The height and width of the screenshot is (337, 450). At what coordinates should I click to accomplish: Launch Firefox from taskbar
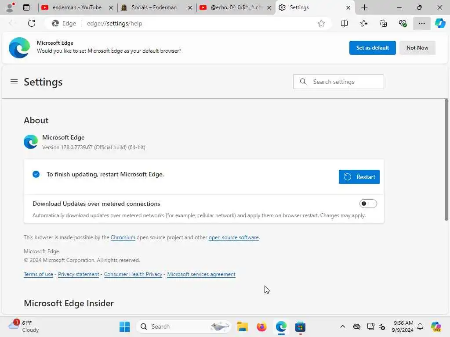(262, 326)
